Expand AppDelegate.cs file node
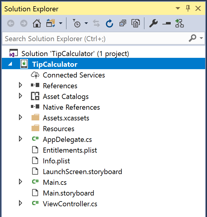 (21, 139)
